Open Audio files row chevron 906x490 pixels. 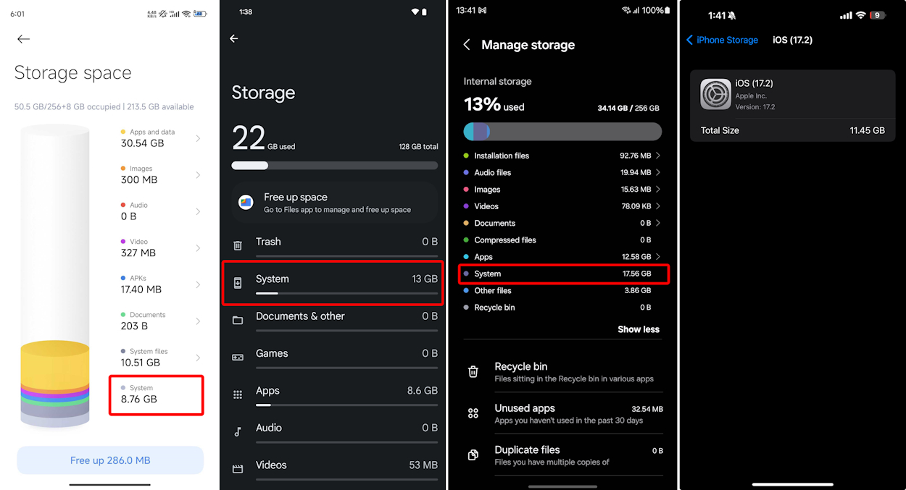[657, 172]
